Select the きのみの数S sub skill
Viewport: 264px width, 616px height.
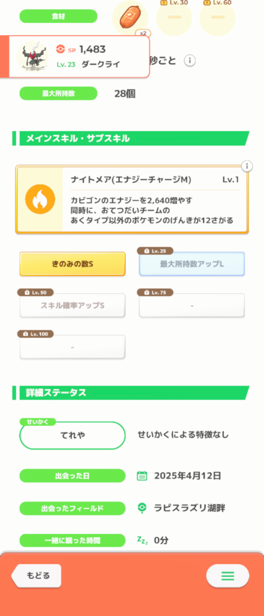point(73,264)
